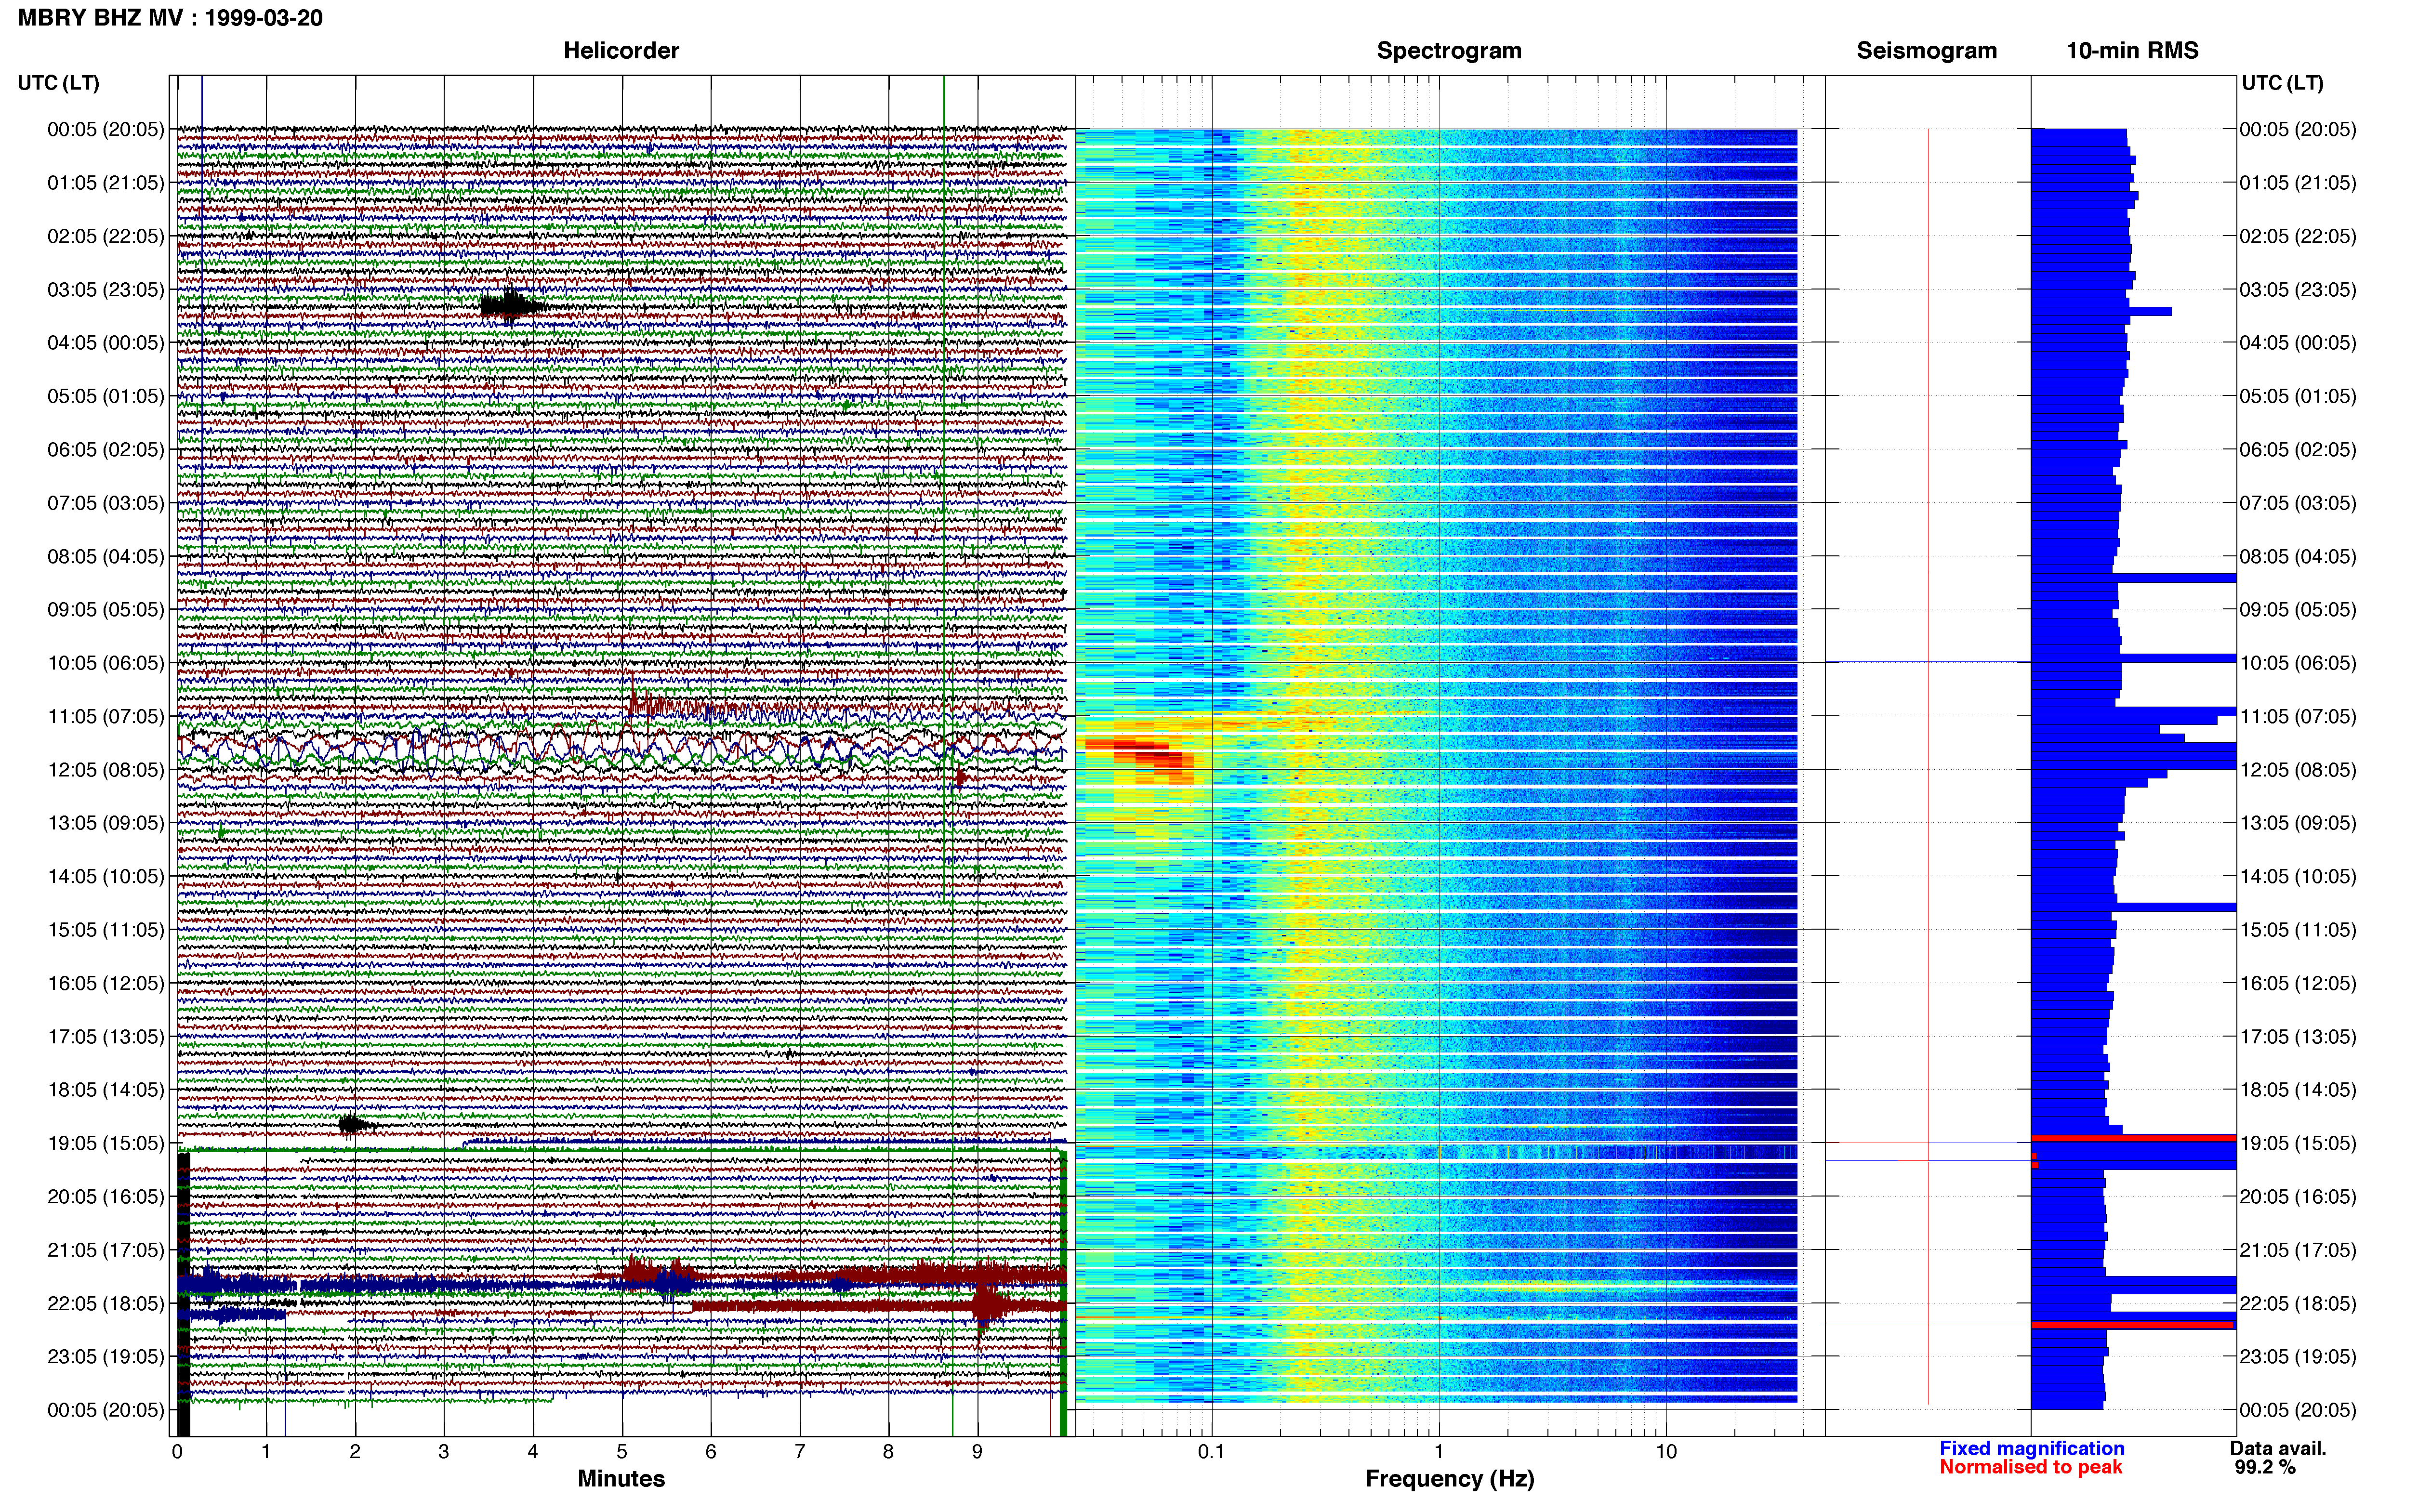Click the '10' frequency tick label

(x=1666, y=1451)
